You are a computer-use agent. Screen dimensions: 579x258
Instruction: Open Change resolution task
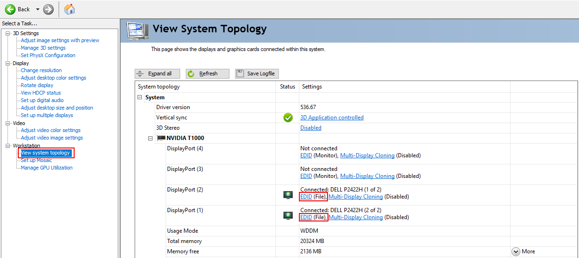tap(41, 70)
